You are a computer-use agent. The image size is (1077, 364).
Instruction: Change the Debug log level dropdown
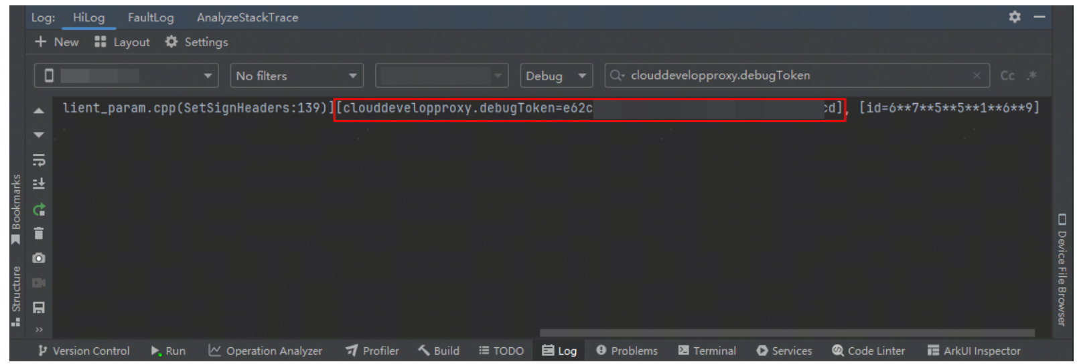[556, 76]
